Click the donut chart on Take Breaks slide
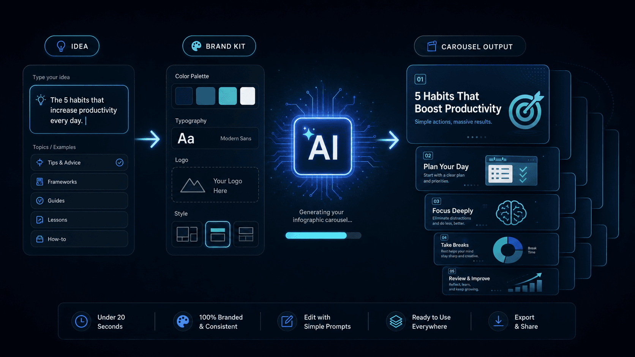Image resolution: width=635 pixels, height=357 pixels. pos(508,250)
